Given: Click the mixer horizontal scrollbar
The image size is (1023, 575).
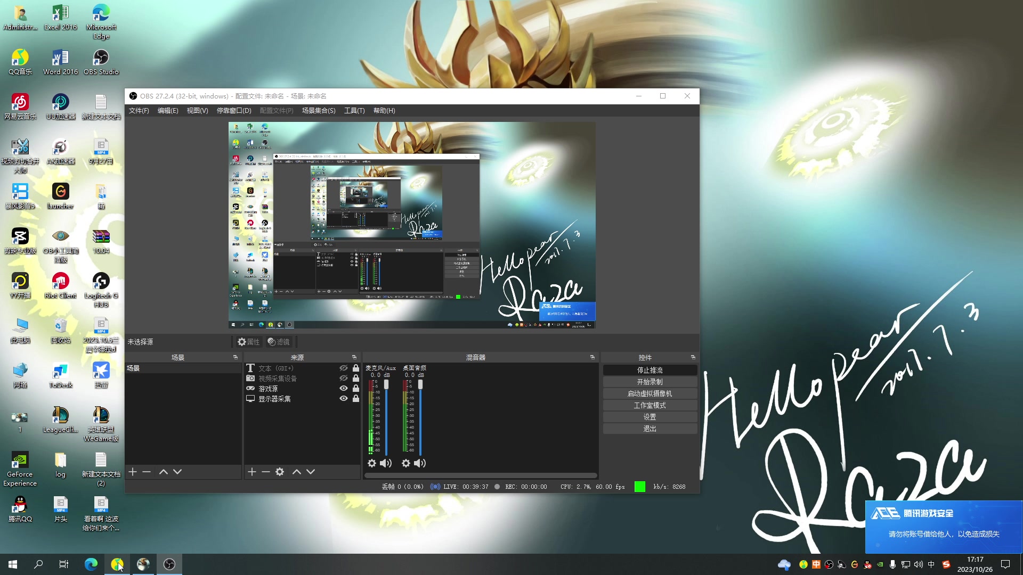Looking at the screenshot, I should coord(481,475).
